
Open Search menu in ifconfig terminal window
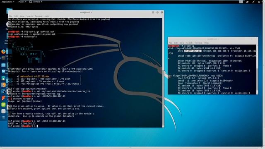pos(189,43)
